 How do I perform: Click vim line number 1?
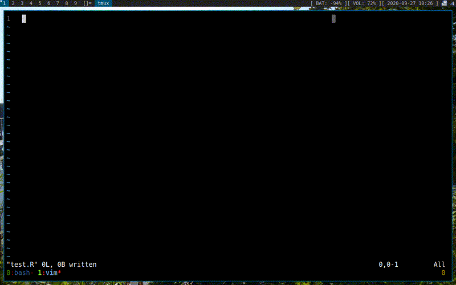tap(9, 19)
